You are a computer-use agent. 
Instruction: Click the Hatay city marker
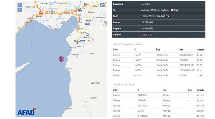coord(77,43)
